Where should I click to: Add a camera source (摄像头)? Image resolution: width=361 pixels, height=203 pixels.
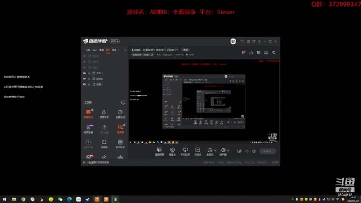[172, 152]
